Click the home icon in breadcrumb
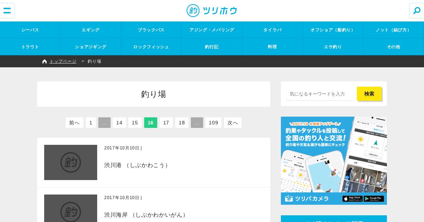 pos(45,61)
